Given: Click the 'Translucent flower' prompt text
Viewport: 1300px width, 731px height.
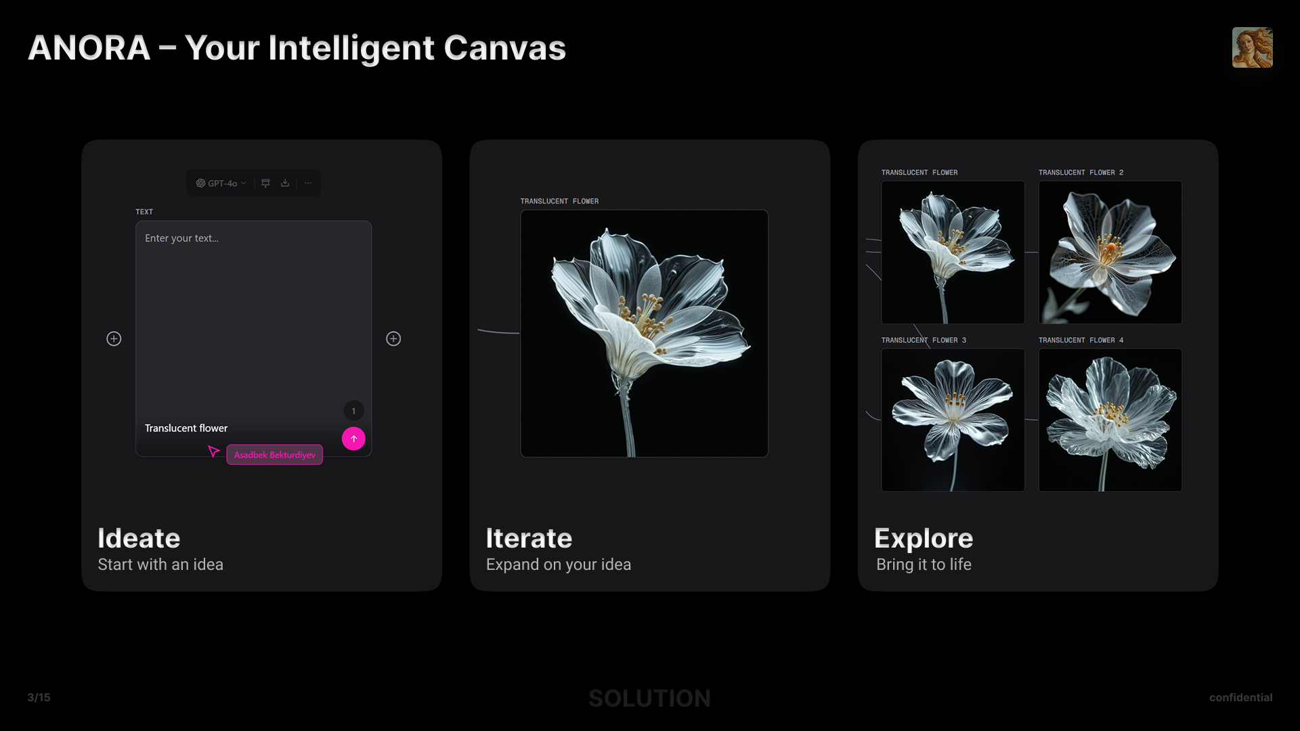Looking at the screenshot, I should [186, 428].
